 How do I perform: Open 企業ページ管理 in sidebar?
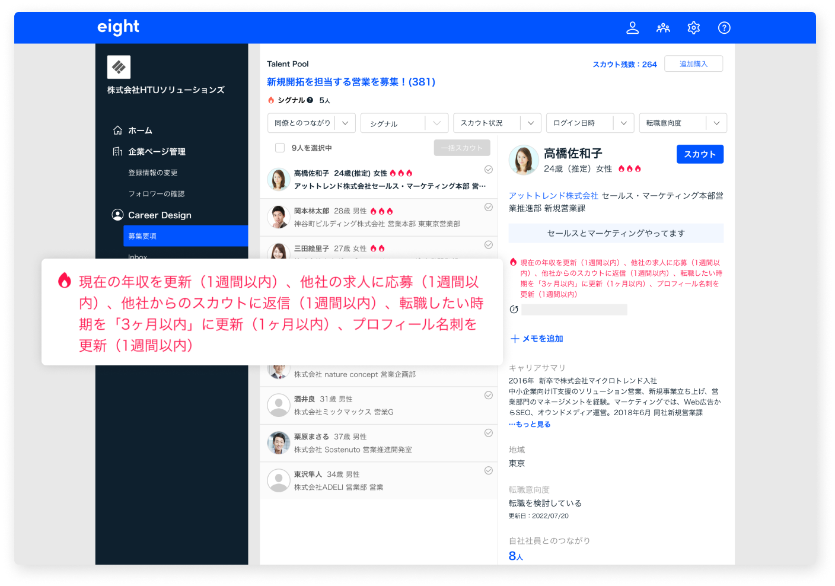click(157, 151)
